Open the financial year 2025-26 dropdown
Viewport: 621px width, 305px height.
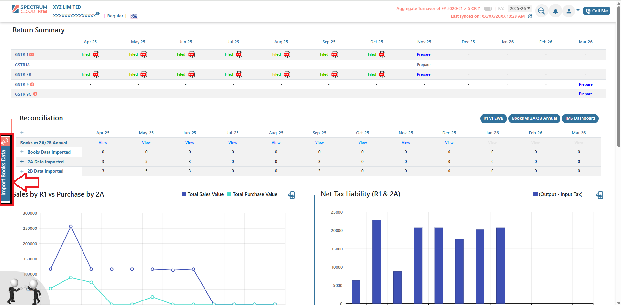point(520,9)
